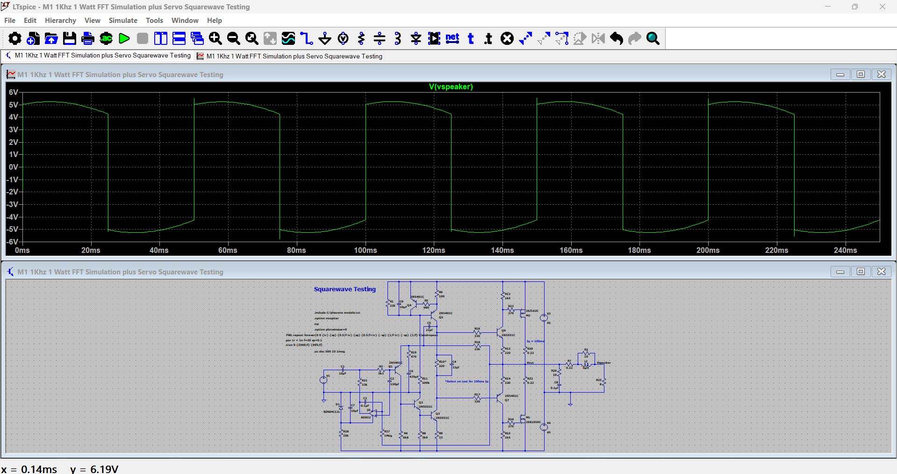897x474 pixels.
Task: Minimize the waveform plot sub-window
Action: pos(840,74)
